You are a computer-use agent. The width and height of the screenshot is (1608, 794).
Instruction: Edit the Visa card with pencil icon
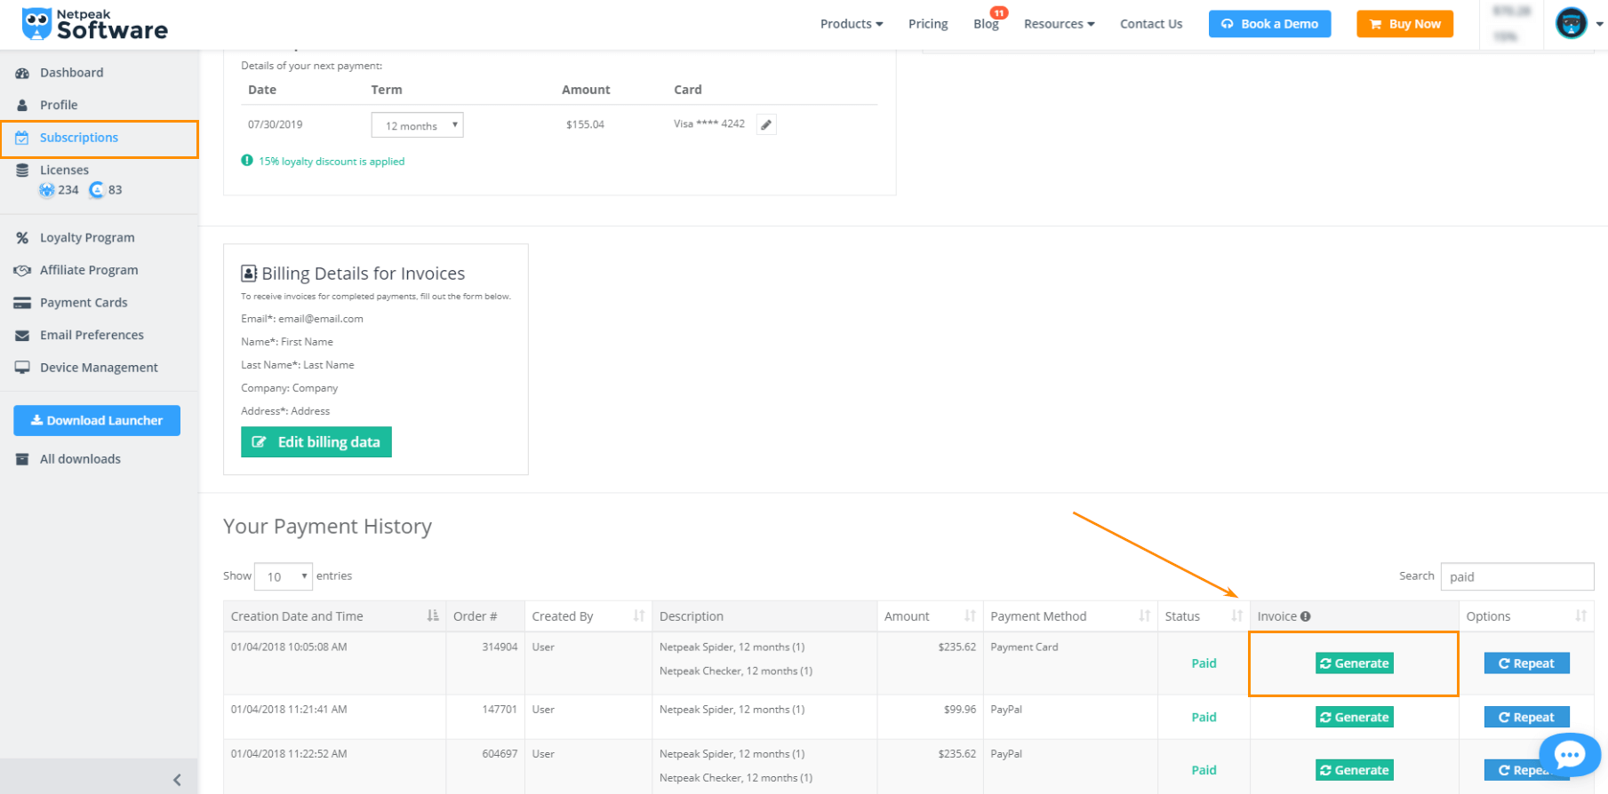[x=766, y=124]
